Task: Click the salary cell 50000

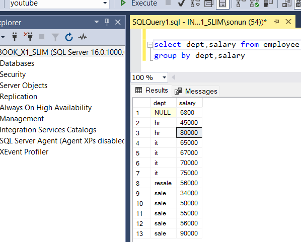Action: [189, 203]
